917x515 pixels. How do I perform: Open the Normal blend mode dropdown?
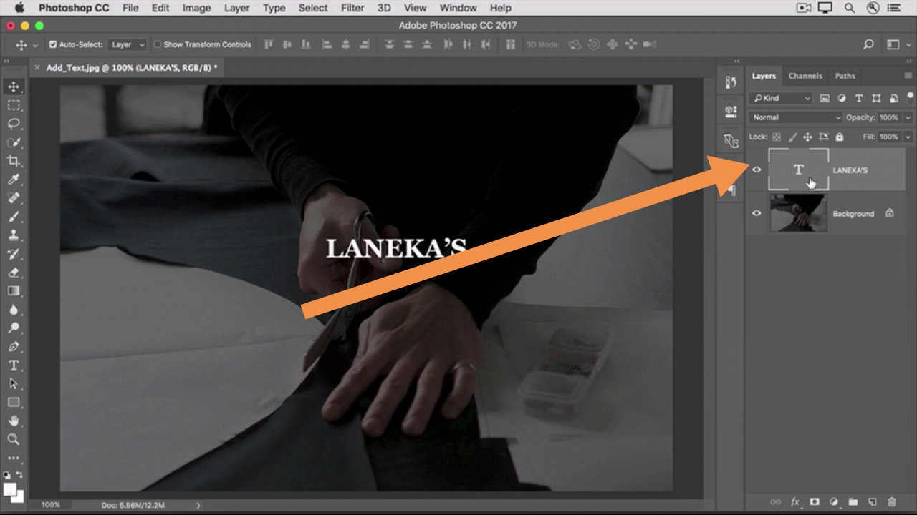click(796, 117)
